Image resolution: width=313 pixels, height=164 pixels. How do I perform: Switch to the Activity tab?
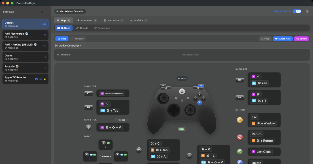click(139, 20)
